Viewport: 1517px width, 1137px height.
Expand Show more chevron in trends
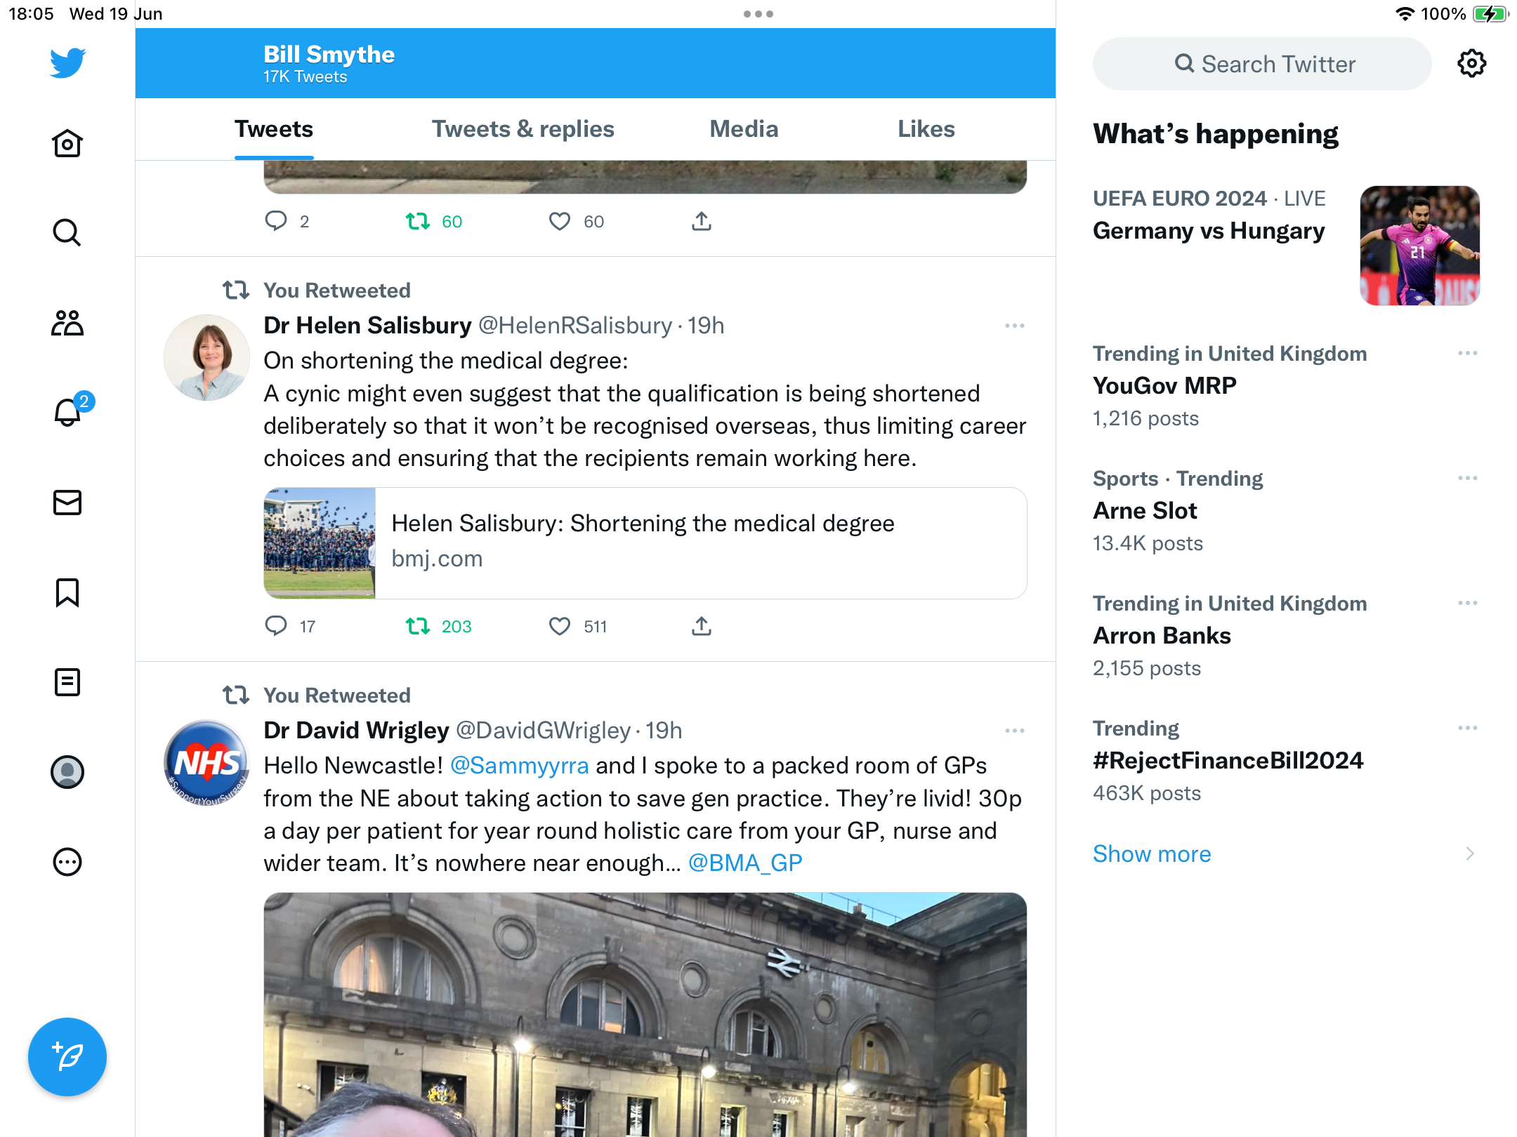coord(1470,853)
